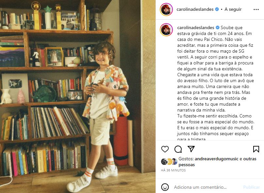Save the post with the bookmark icon
Image resolution: width=264 pixels, height=193 pixels.
pyautogui.click(x=256, y=149)
